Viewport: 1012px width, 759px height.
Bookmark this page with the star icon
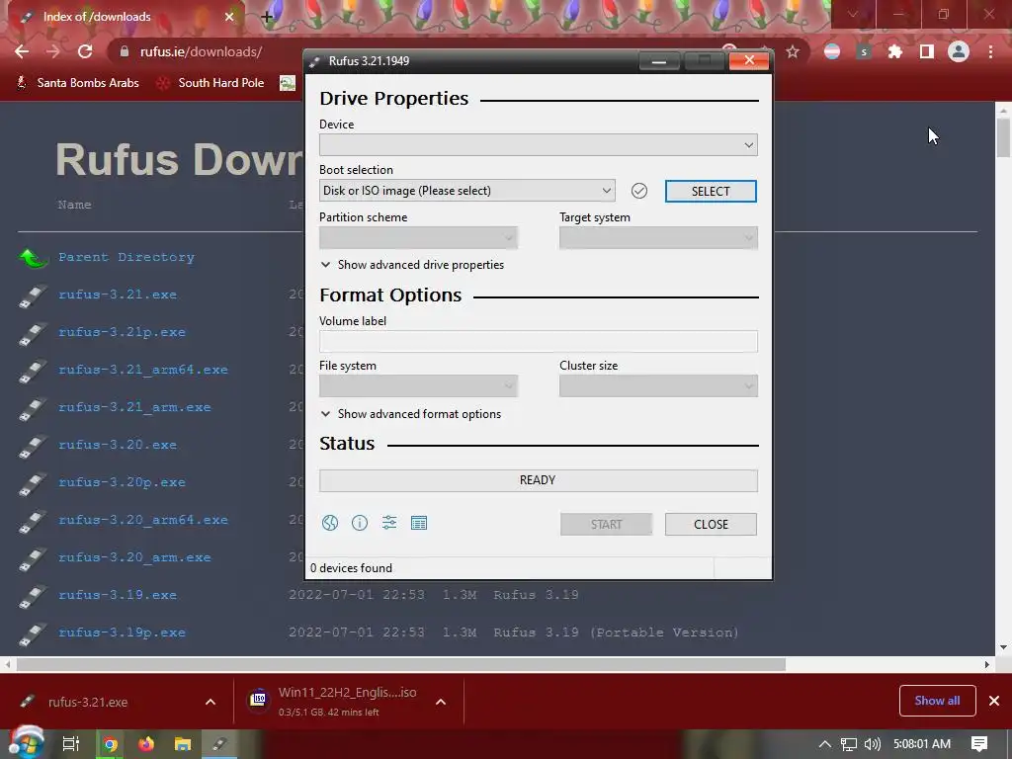point(793,51)
